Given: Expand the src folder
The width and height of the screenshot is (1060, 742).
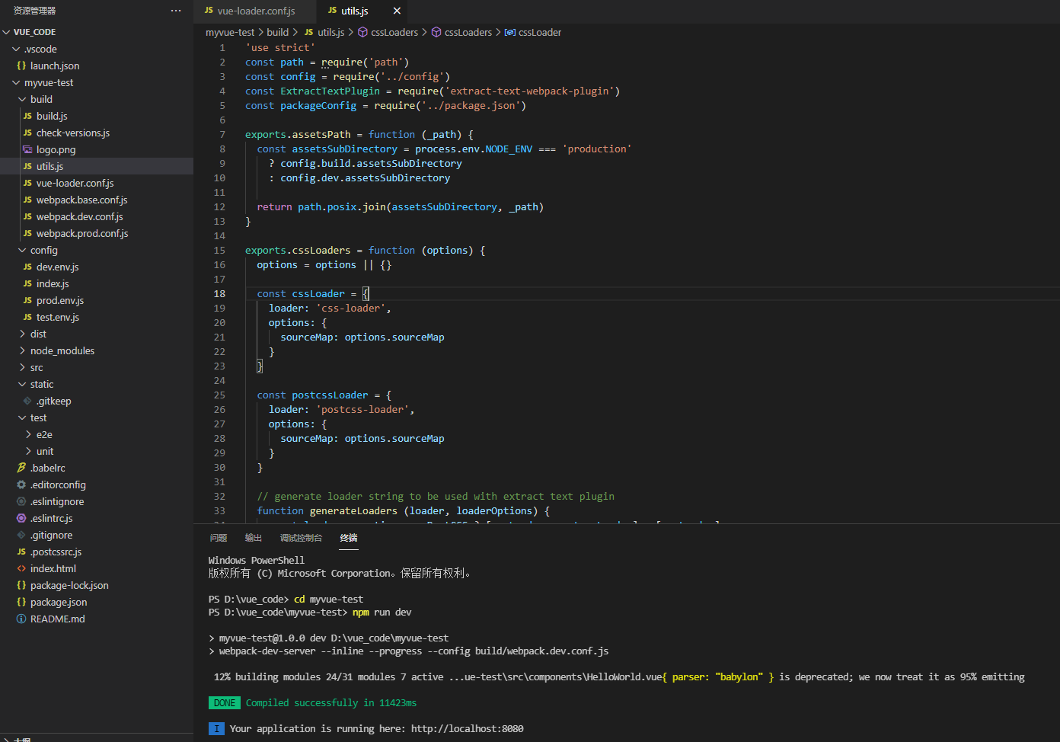Looking at the screenshot, I should coord(97,367).
